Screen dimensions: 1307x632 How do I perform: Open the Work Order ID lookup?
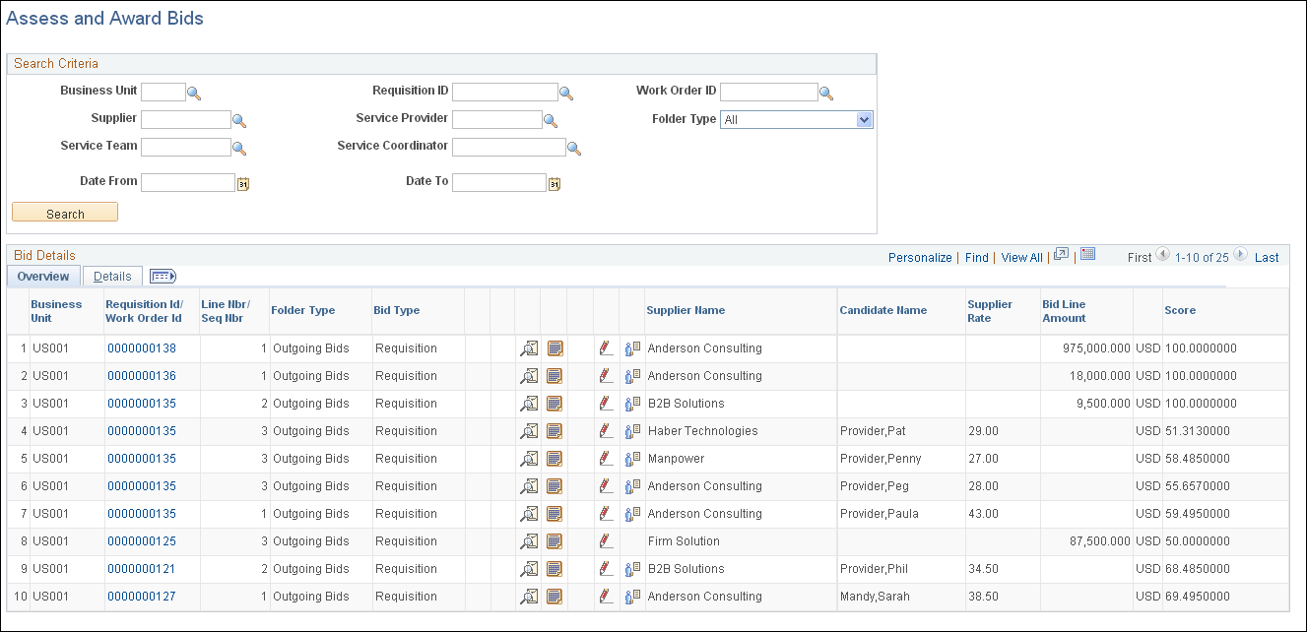tap(825, 91)
